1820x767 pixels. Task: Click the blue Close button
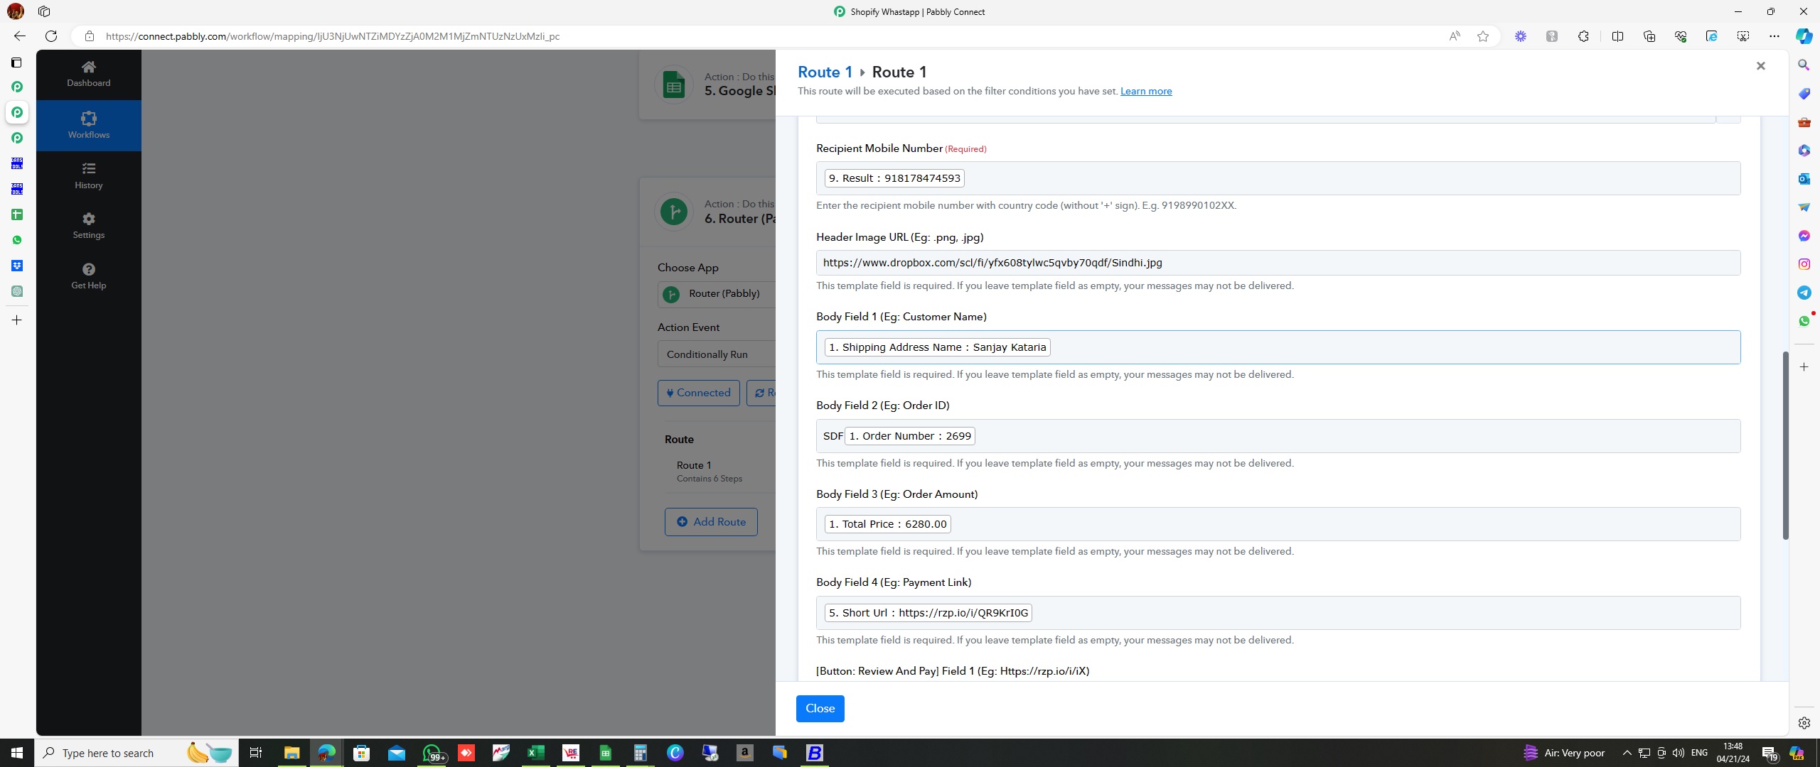820,708
